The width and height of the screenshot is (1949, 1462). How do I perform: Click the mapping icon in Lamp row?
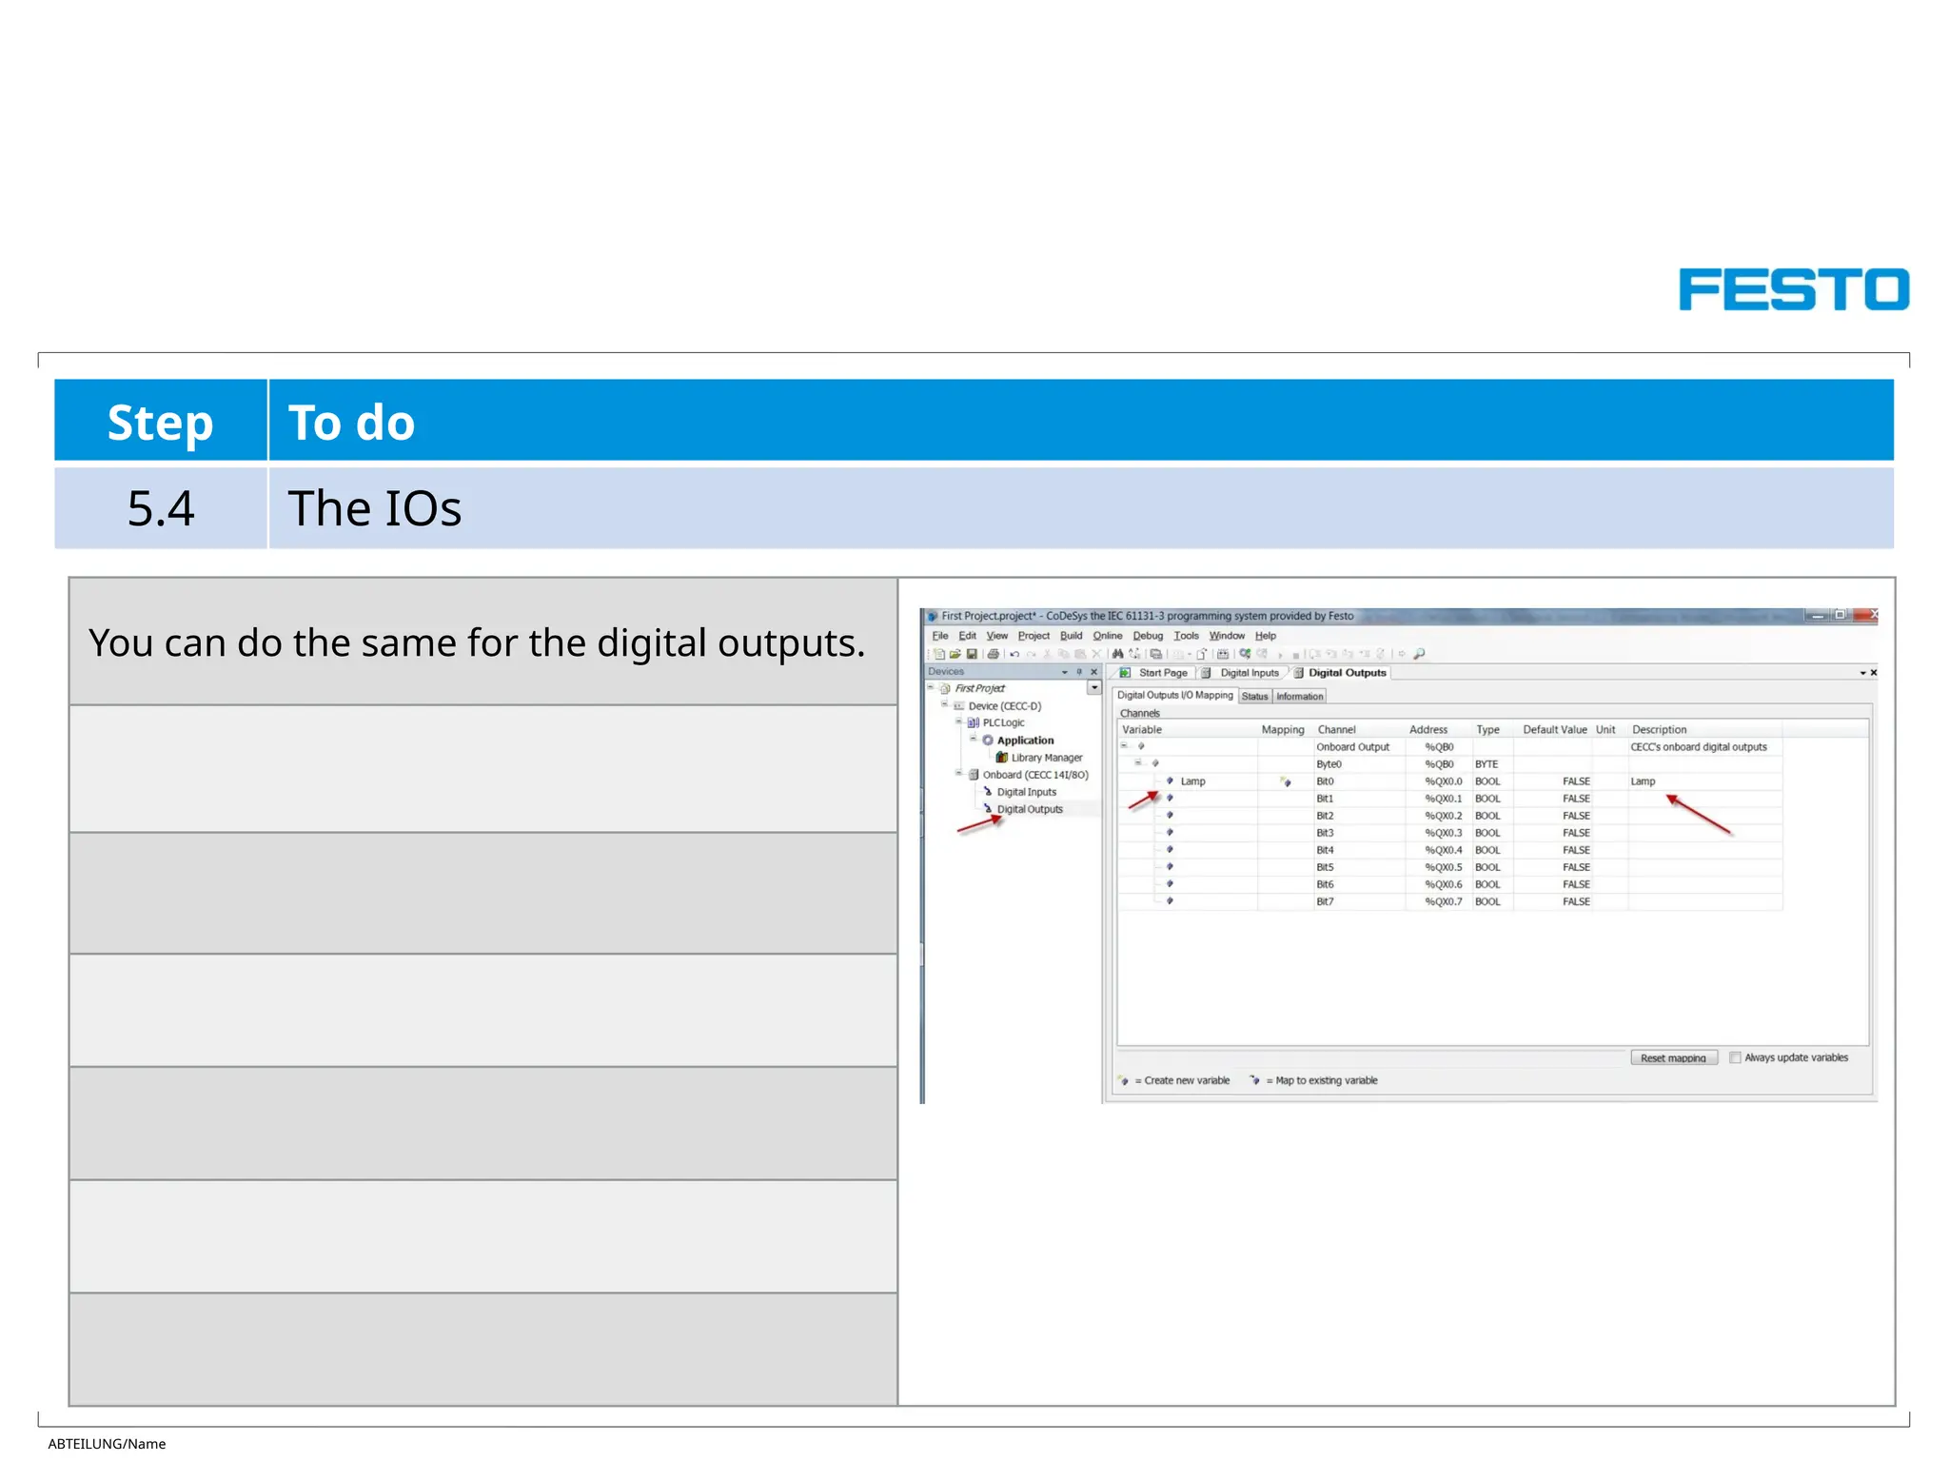pyautogui.click(x=1286, y=781)
